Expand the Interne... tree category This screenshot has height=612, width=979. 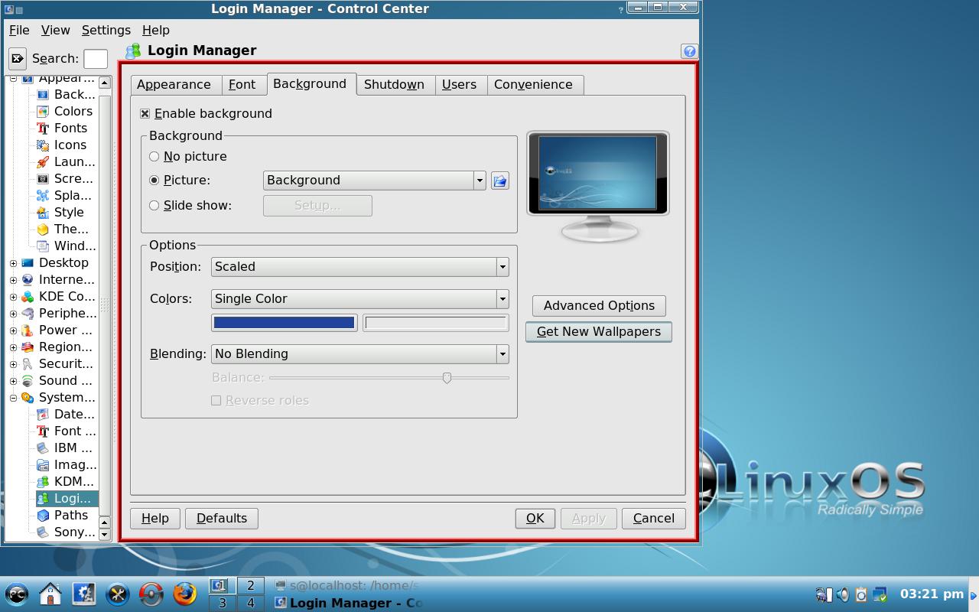(x=13, y=280)
